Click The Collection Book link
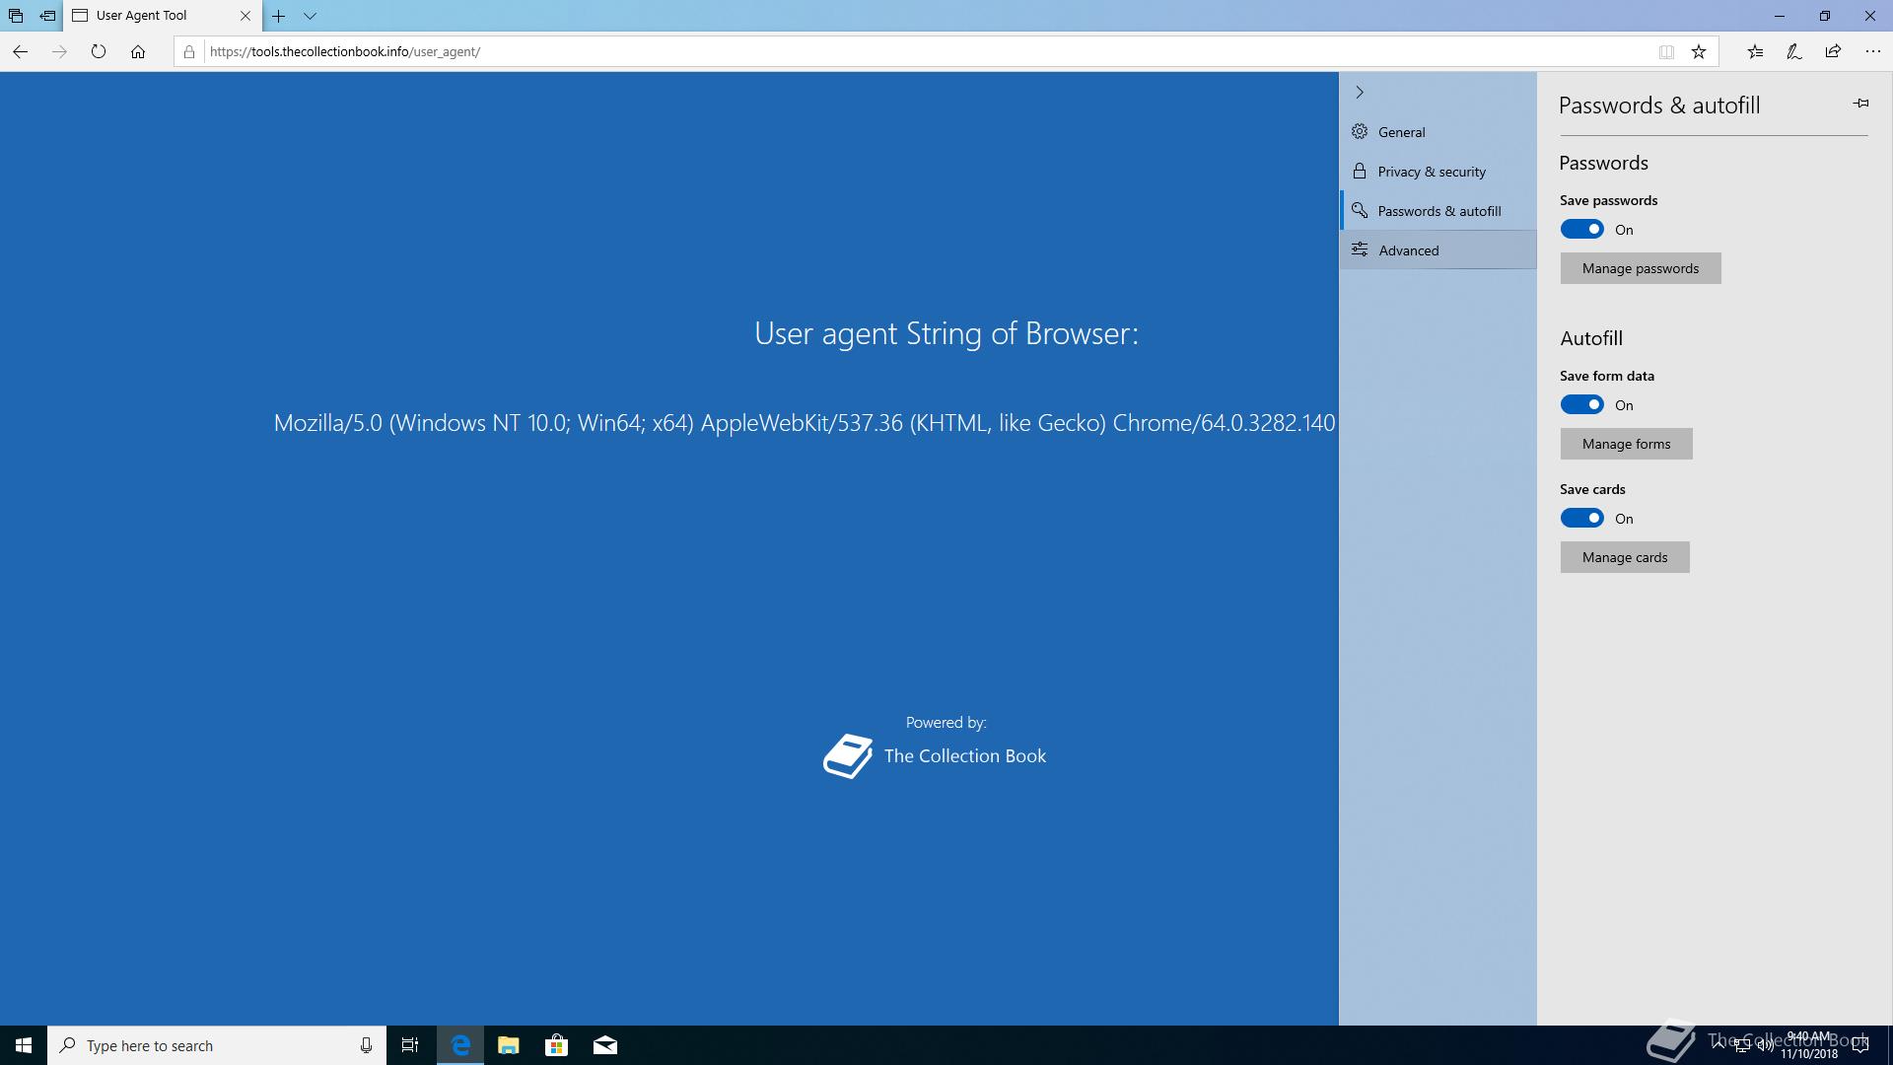 click(x=964, y=756)
